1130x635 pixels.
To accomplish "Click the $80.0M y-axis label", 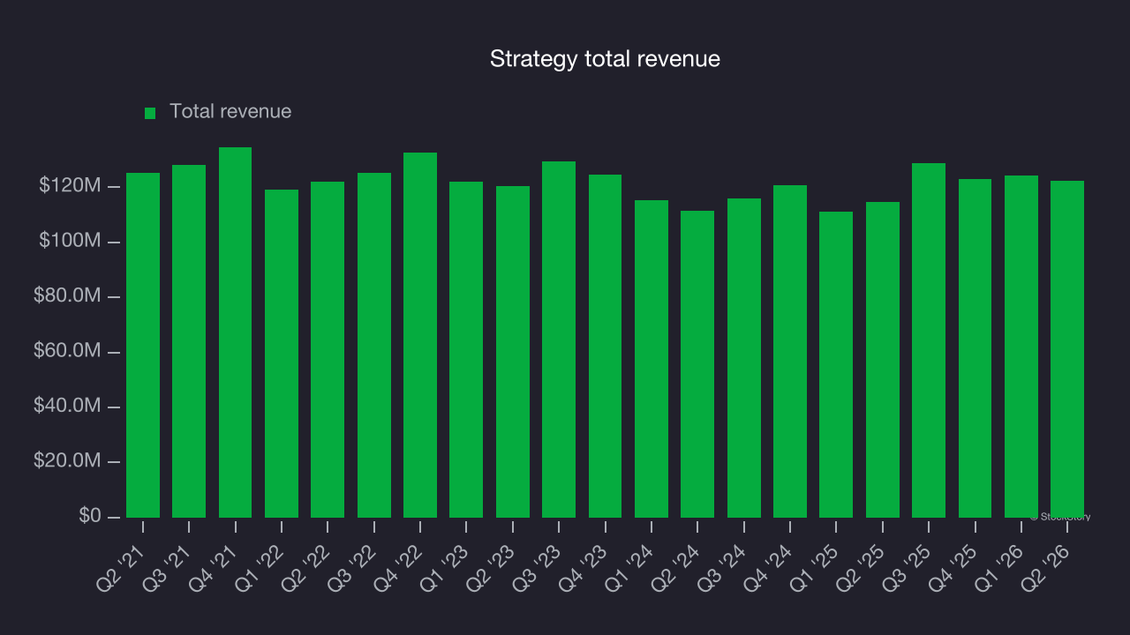I will pos(67,296).
